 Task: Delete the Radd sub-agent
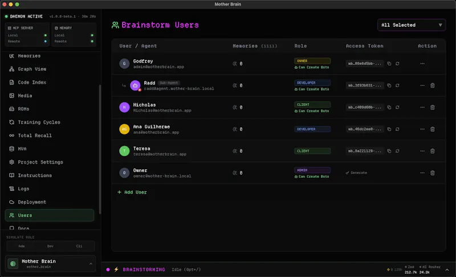click(433, 85)
